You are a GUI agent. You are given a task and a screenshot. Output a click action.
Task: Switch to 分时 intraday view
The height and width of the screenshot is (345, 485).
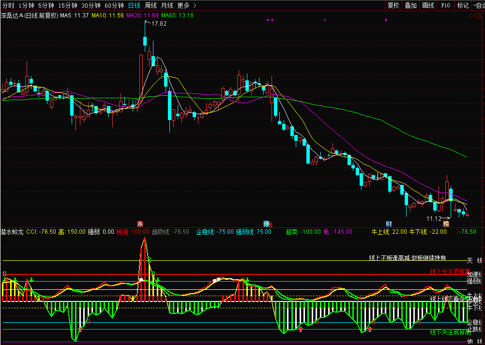[x=8, y=5]
